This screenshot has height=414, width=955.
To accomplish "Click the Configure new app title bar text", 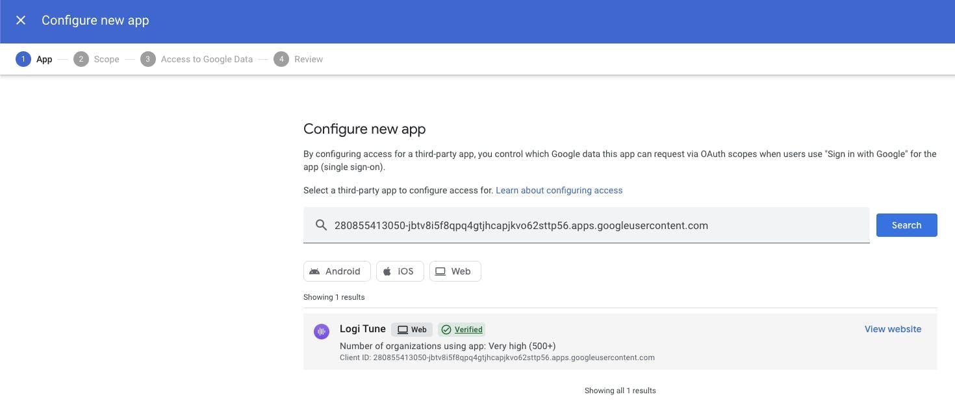I will (96, 20).
